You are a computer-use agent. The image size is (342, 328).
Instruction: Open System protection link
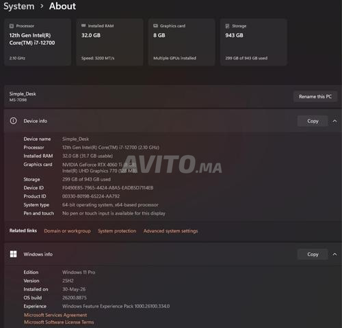pos(117,231)
